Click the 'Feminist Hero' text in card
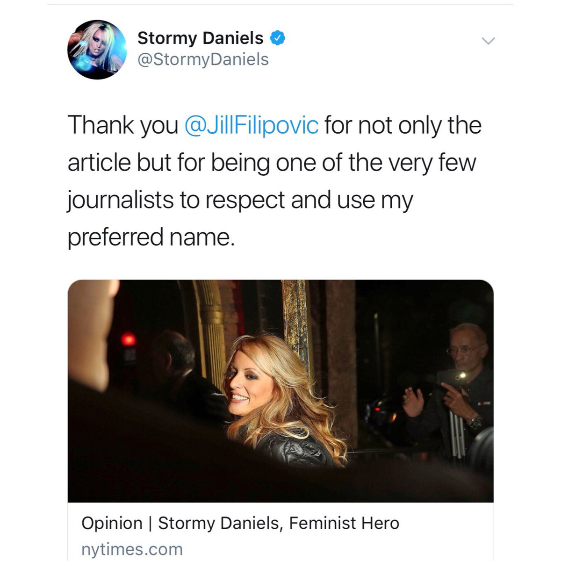 (x=344, y=523)
